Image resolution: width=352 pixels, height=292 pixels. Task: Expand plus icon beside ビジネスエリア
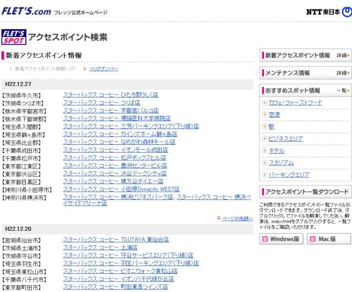tap(265, 139)
